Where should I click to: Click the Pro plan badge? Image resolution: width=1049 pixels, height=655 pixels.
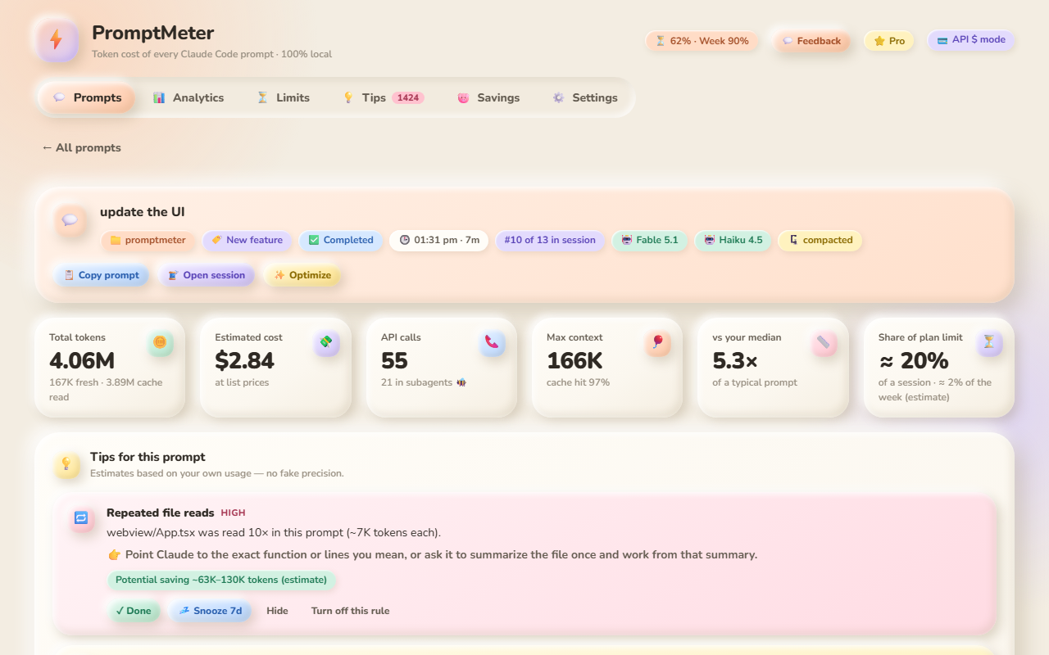pyautogui.click(x=889, y=41)
